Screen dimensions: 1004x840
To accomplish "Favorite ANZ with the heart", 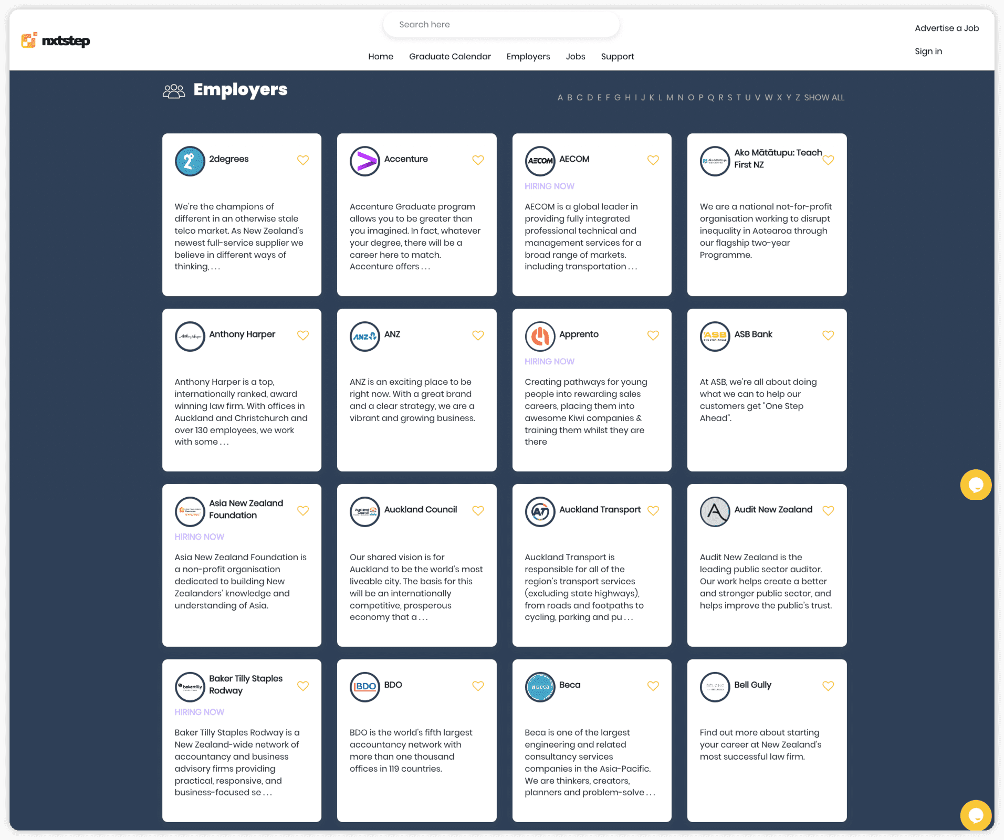I will pos(478,335).
